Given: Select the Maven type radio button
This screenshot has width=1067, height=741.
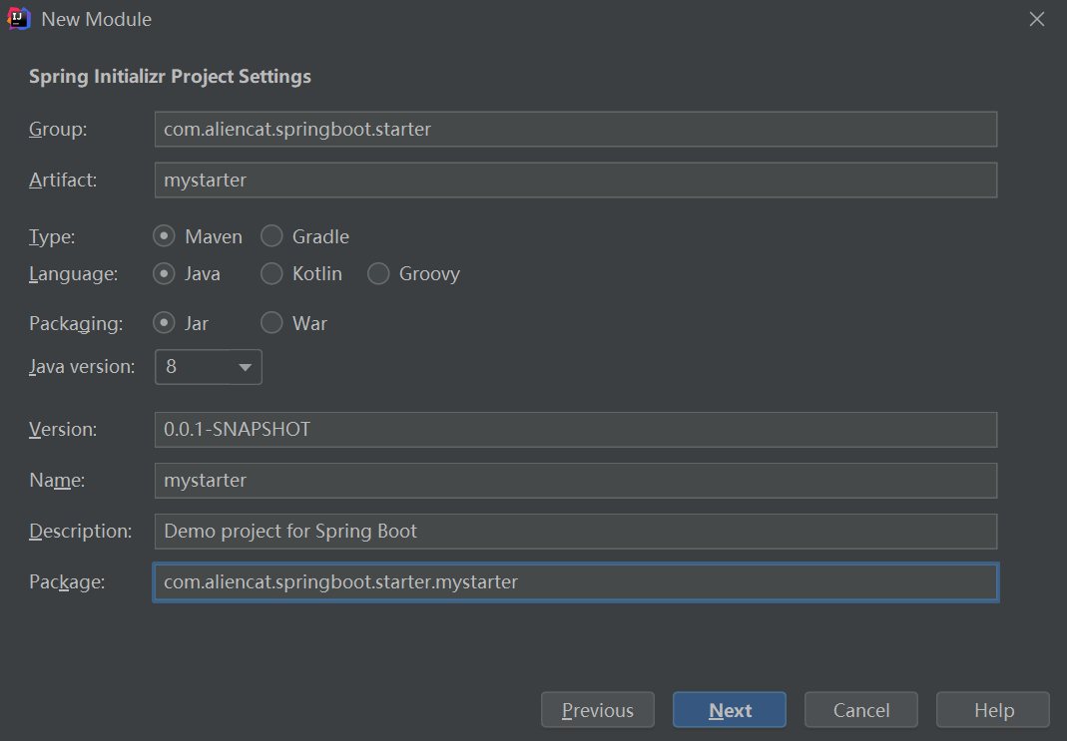Looking at the screenshot, I should point(165,236).
